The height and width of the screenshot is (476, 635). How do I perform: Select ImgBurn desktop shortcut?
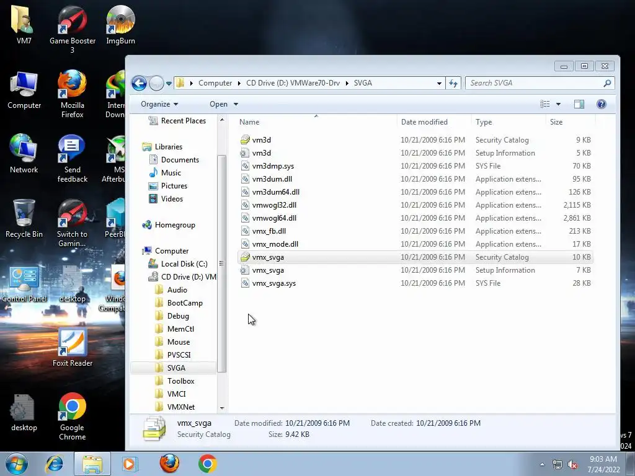(x=120, y=25)
